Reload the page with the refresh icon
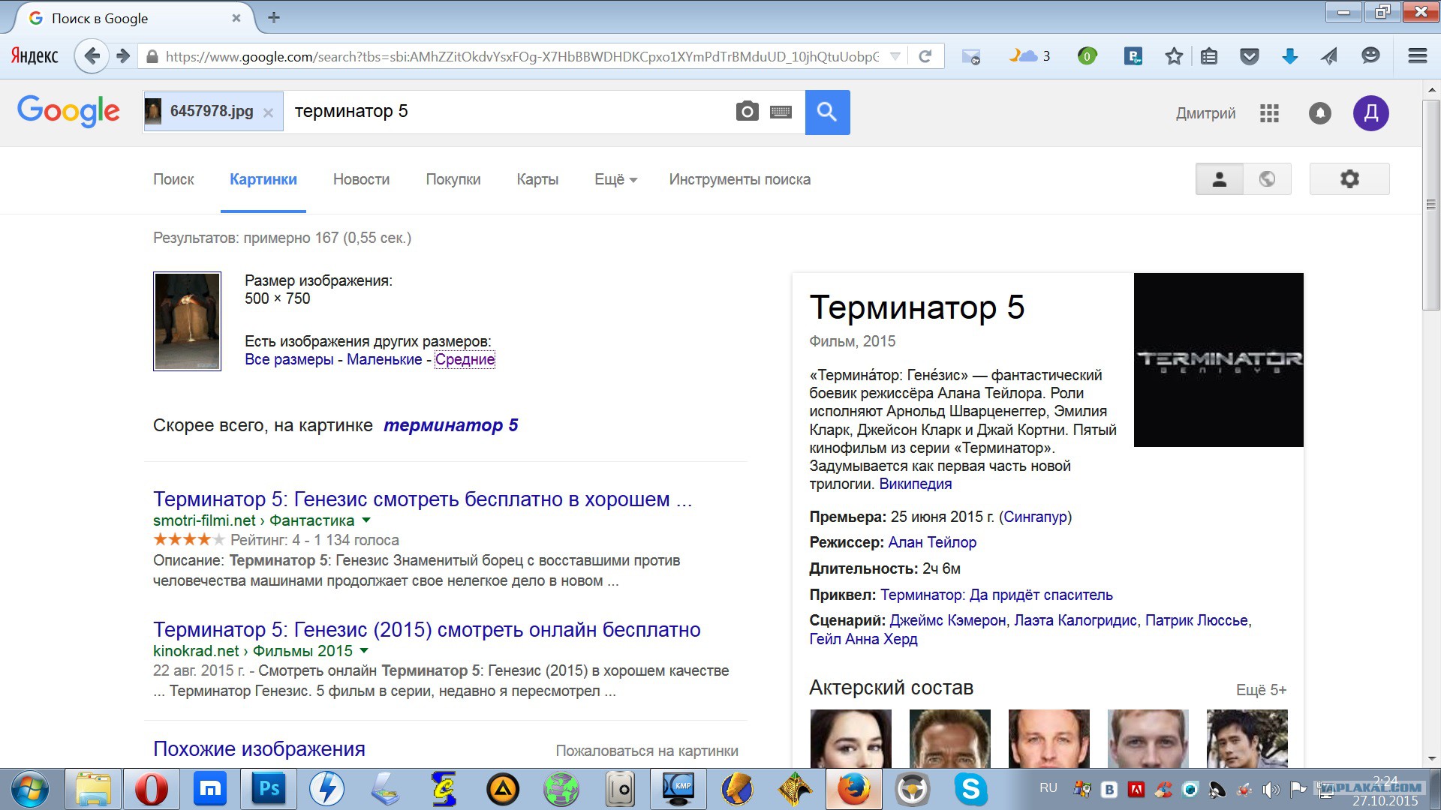 coord(925,56)
